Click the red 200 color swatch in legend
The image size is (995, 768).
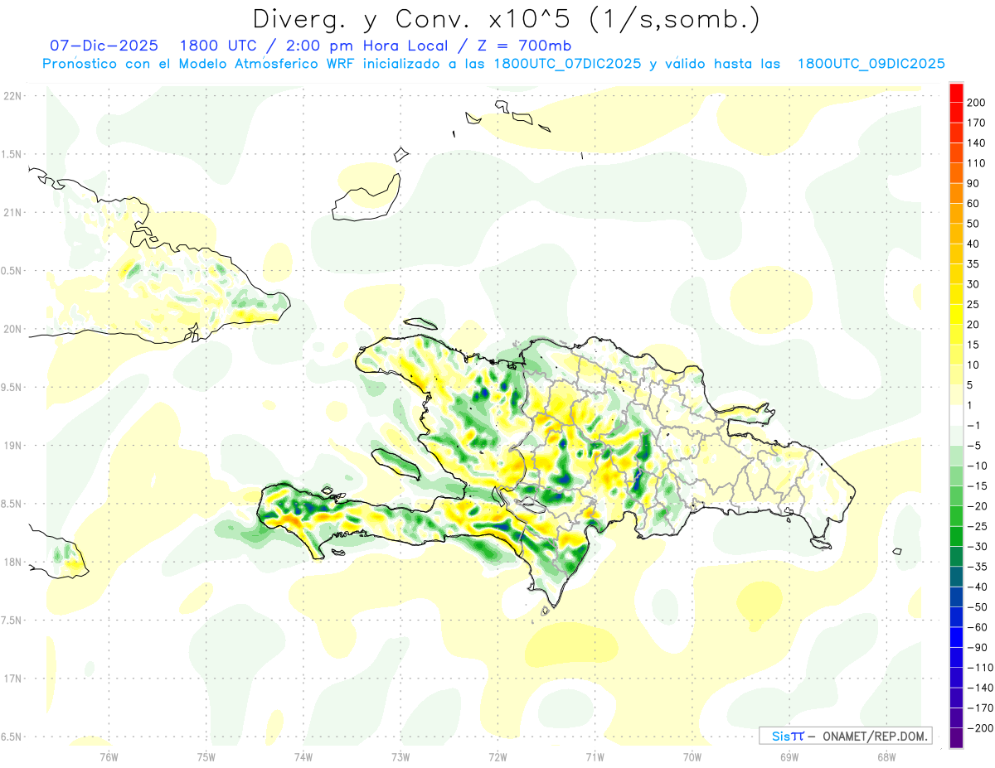(956, 93)
